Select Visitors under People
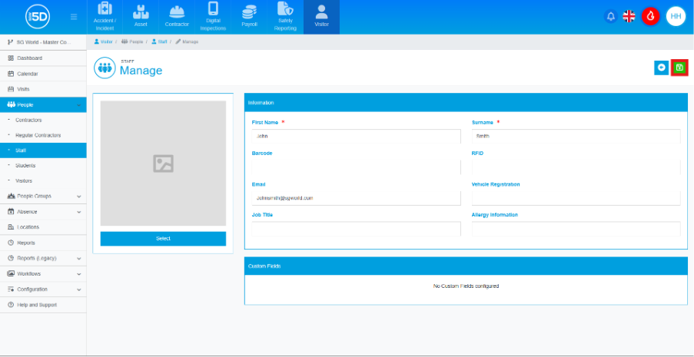The width and height of the screenshot is (694, 357). click(x=43, y=180)
